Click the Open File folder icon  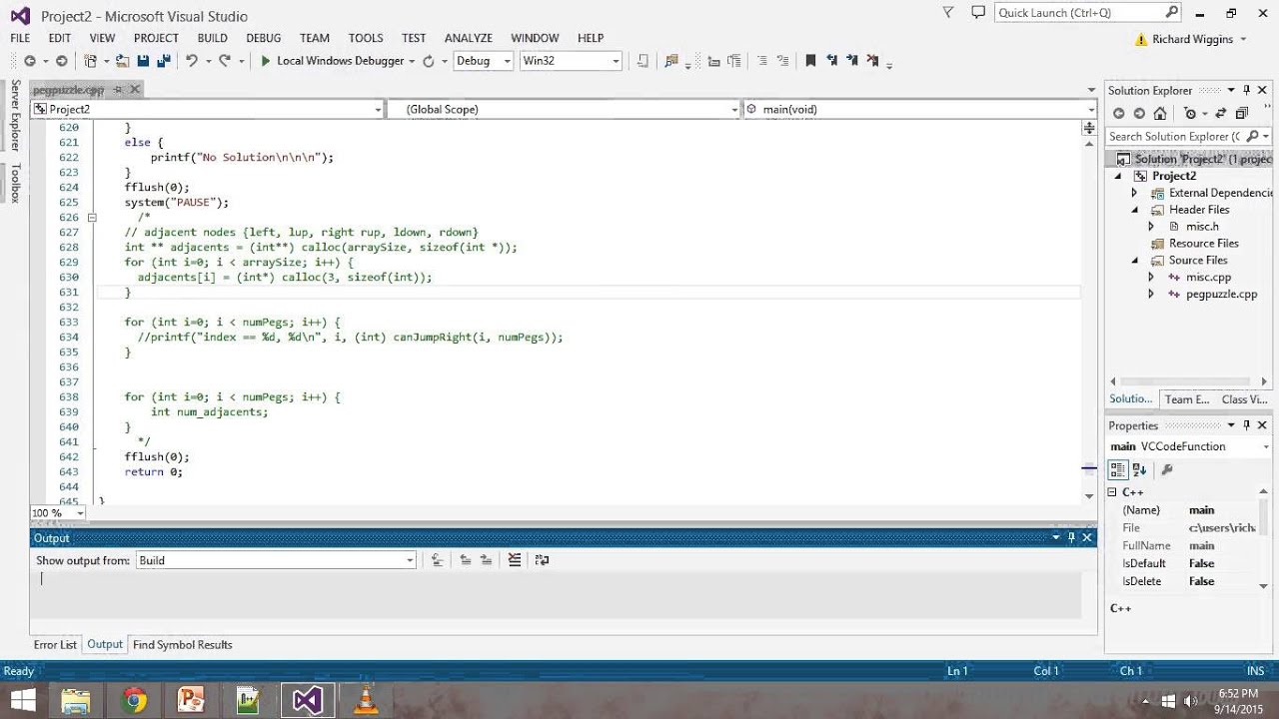tap(122, 61)
